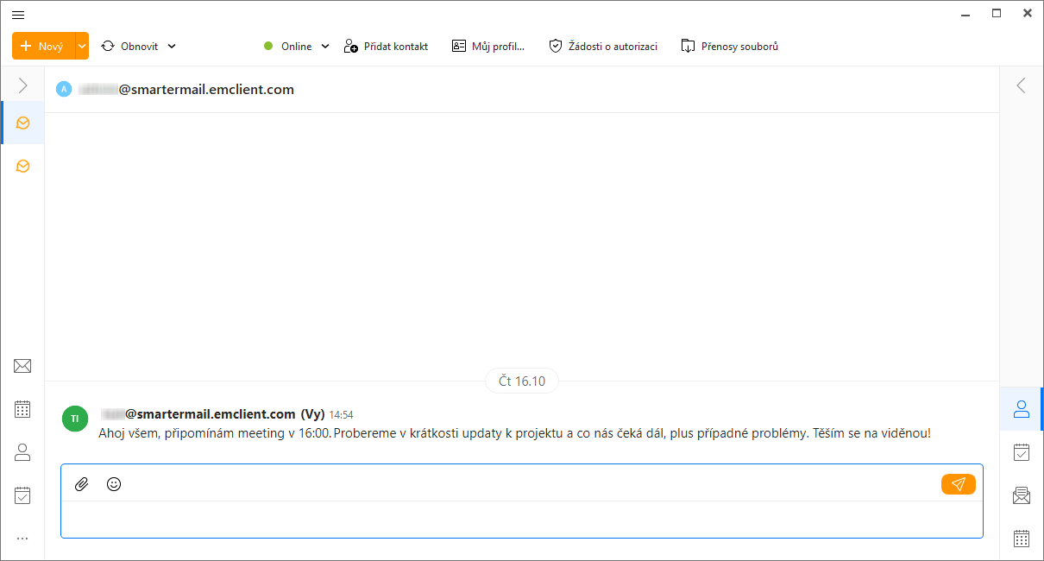Open Calendar in the left sidebar
1044x561 pixels.
click(22, 409)
